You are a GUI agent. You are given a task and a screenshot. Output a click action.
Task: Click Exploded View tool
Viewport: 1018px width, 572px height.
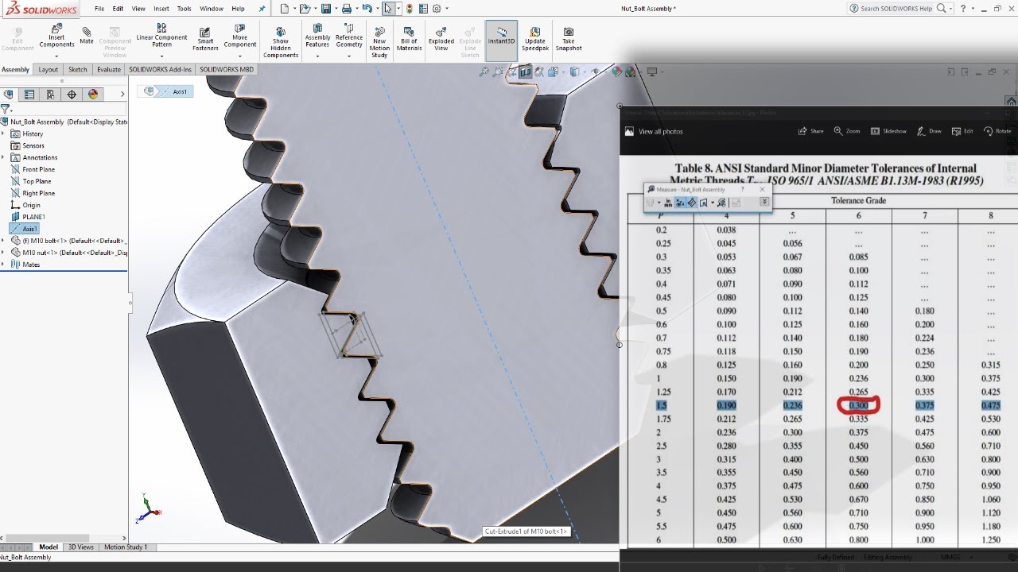[x=441, y=40]
